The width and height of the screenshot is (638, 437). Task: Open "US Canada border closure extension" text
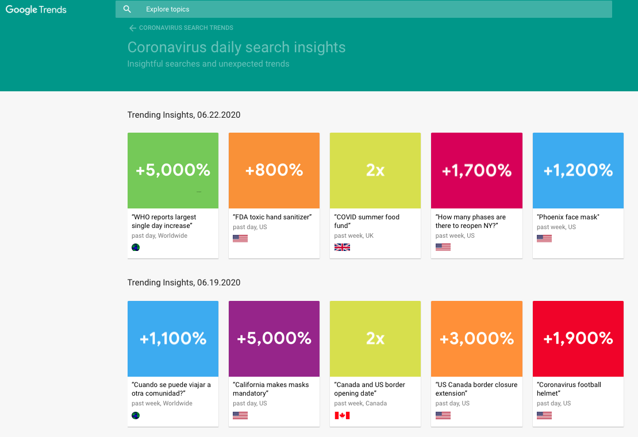click(x=476, y=389)
